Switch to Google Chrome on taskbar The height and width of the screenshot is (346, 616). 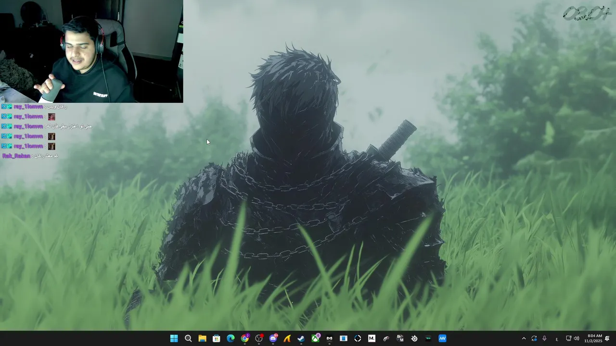tap(244, 338)
